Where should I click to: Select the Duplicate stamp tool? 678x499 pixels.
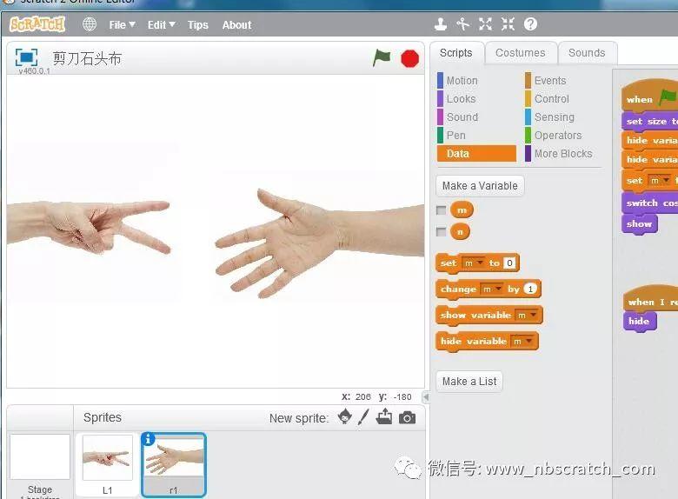(441, 24)
